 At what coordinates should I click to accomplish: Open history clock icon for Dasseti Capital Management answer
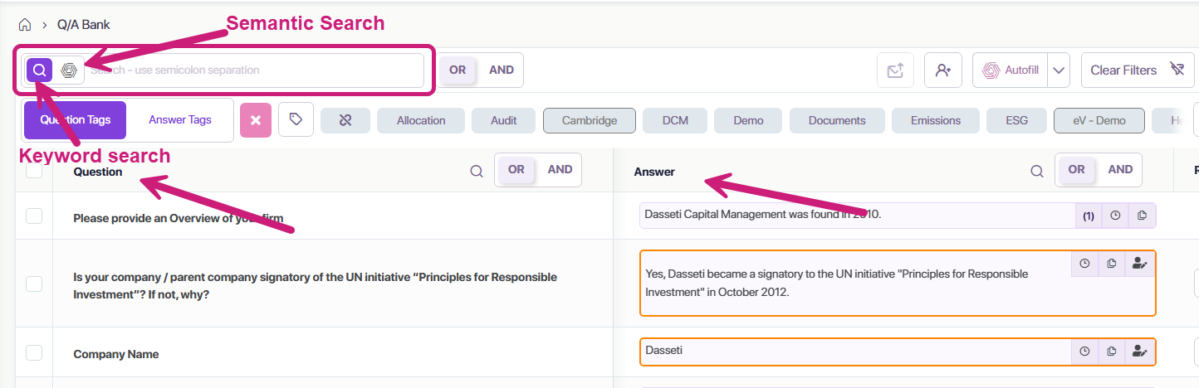(1115, 216)
